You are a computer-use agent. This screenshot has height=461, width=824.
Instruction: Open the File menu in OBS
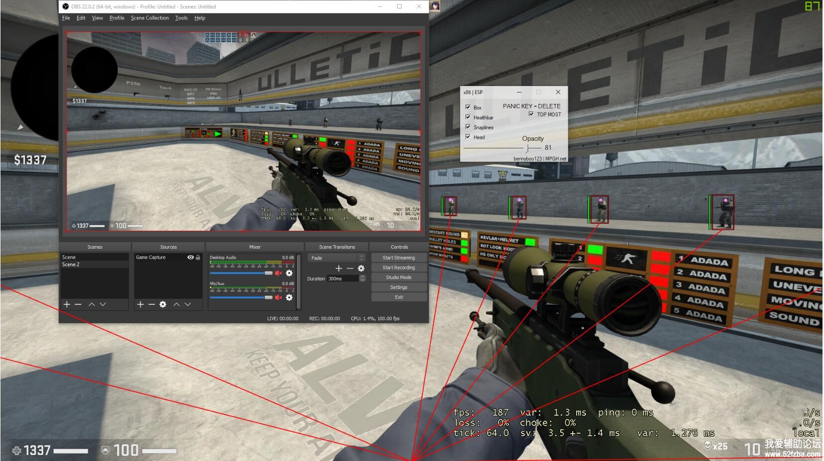[x=66, y=18]
